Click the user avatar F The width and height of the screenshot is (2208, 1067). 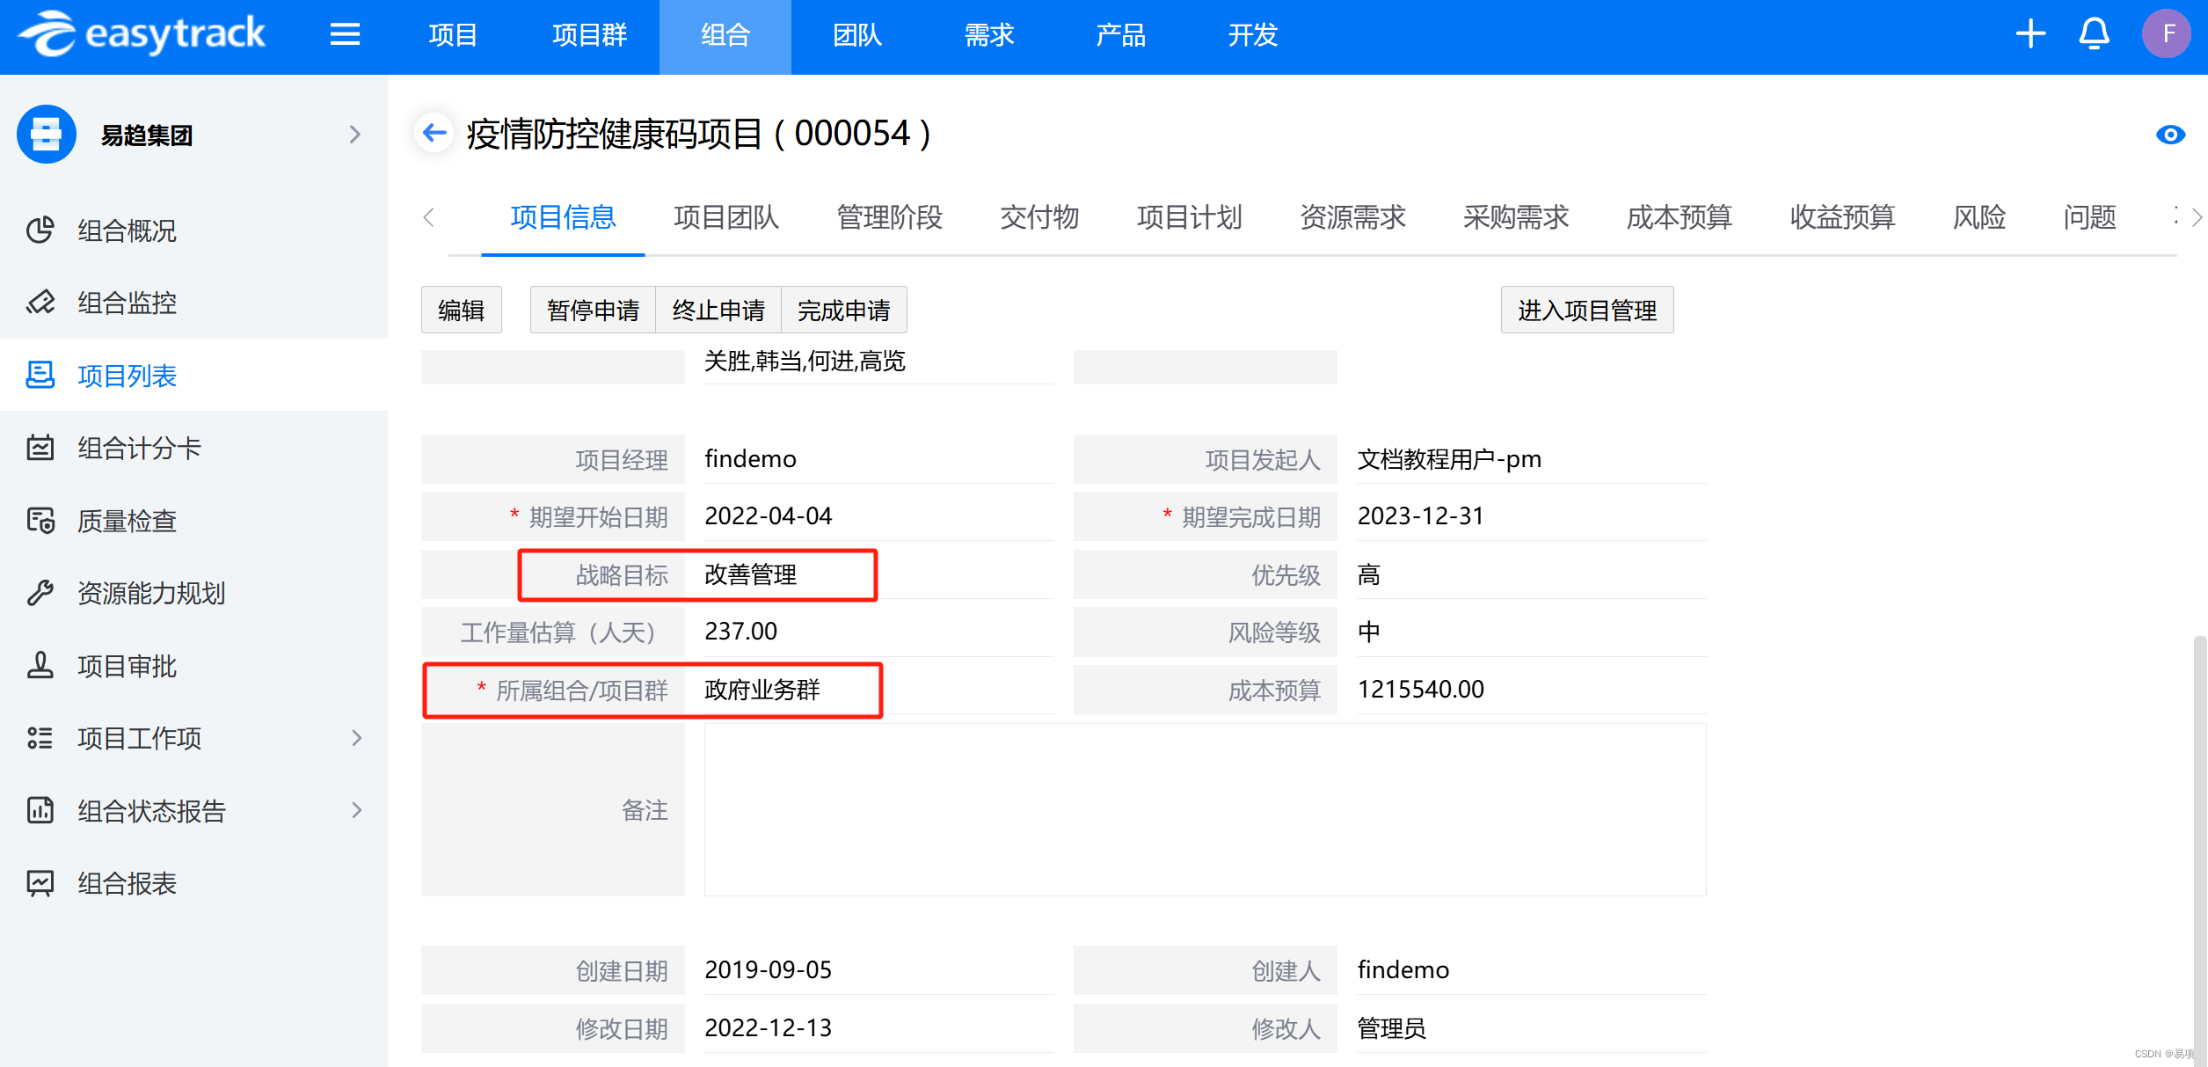pos(2167,35)
